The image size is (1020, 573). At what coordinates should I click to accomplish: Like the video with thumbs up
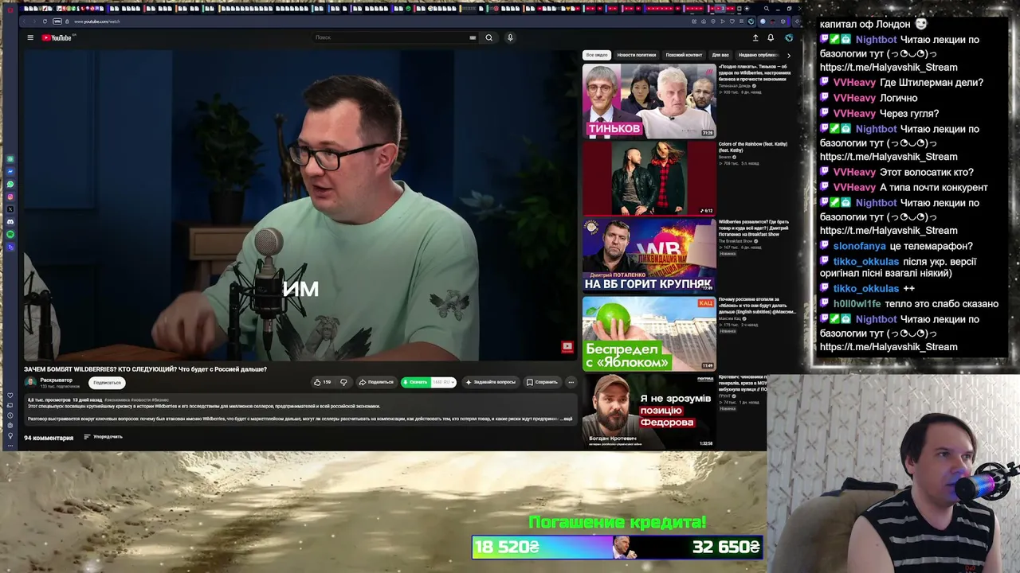point(322,382)
